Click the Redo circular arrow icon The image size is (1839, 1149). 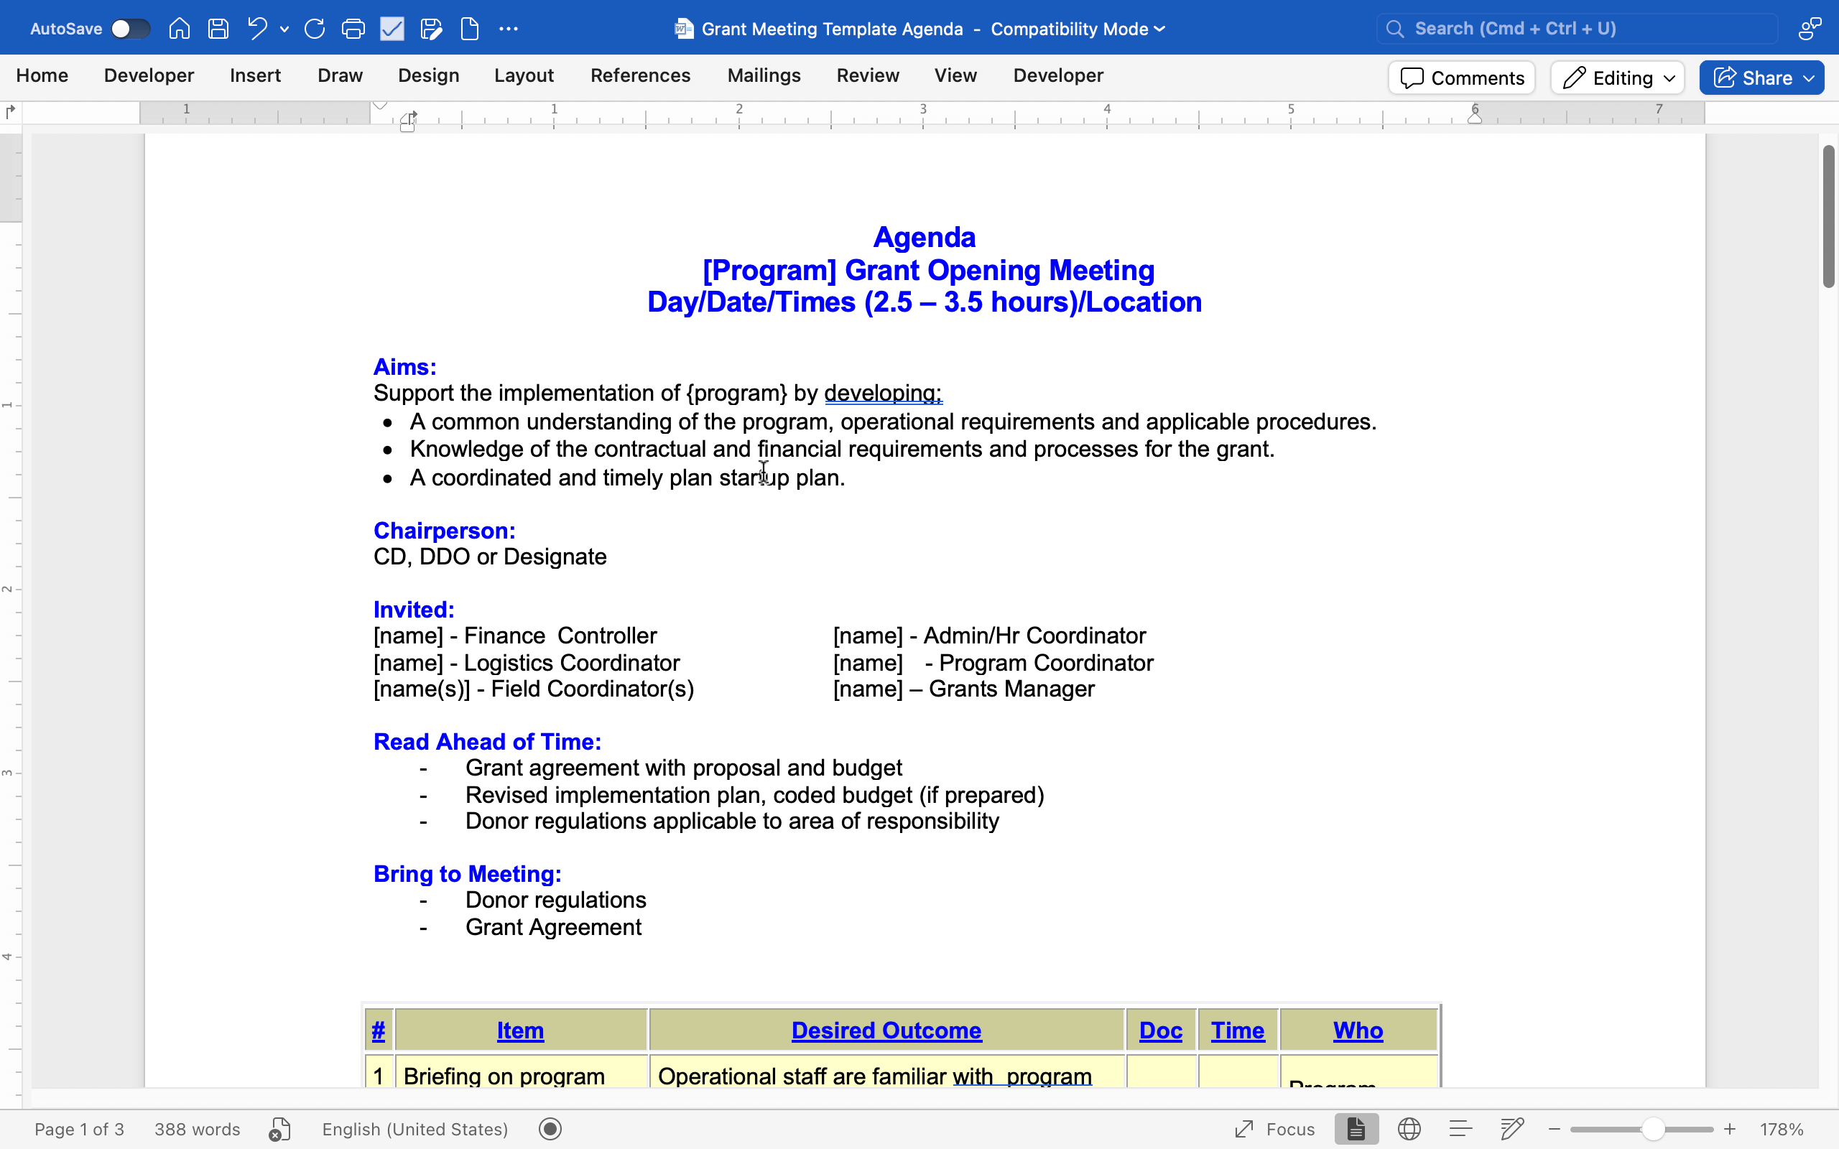click(x=315, y=29)
